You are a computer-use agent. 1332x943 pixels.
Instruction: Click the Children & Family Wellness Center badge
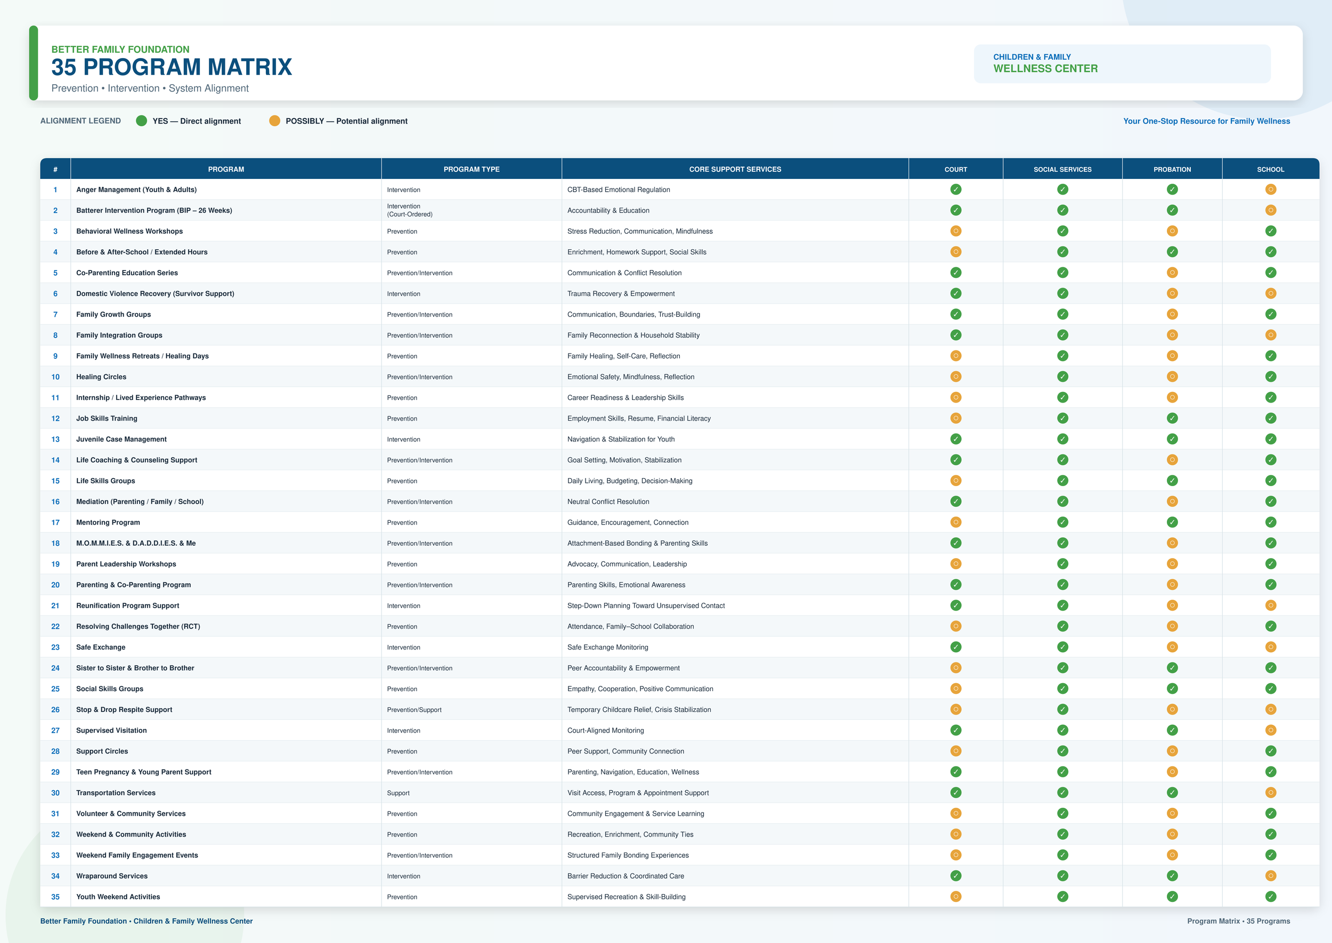[x=1122, y=63]
